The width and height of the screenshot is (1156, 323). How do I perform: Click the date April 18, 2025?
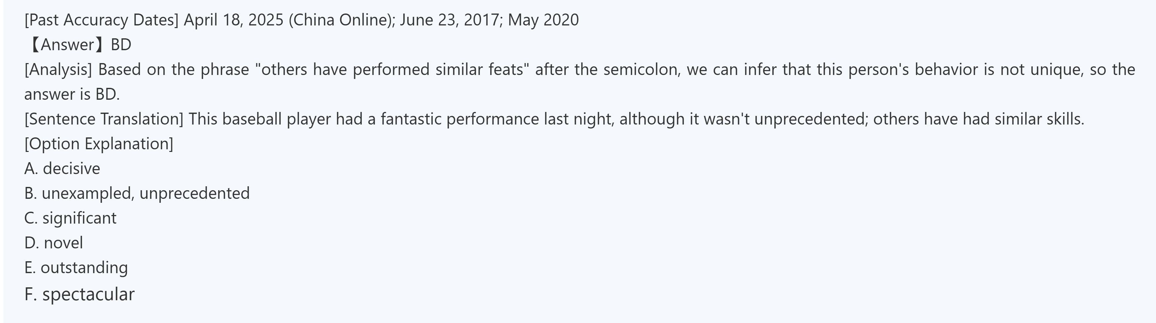click(x=233, y=20)
